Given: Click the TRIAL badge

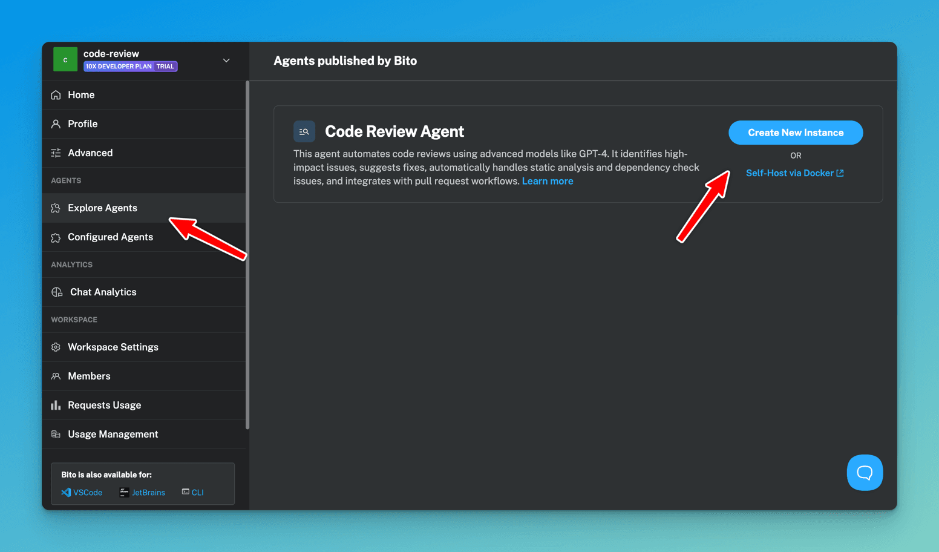Looking at the screenshot, I should pyautogui.click(x=165, y=67).
